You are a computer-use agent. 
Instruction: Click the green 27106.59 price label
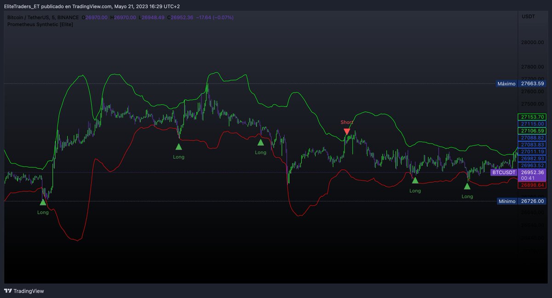[533, 131]
